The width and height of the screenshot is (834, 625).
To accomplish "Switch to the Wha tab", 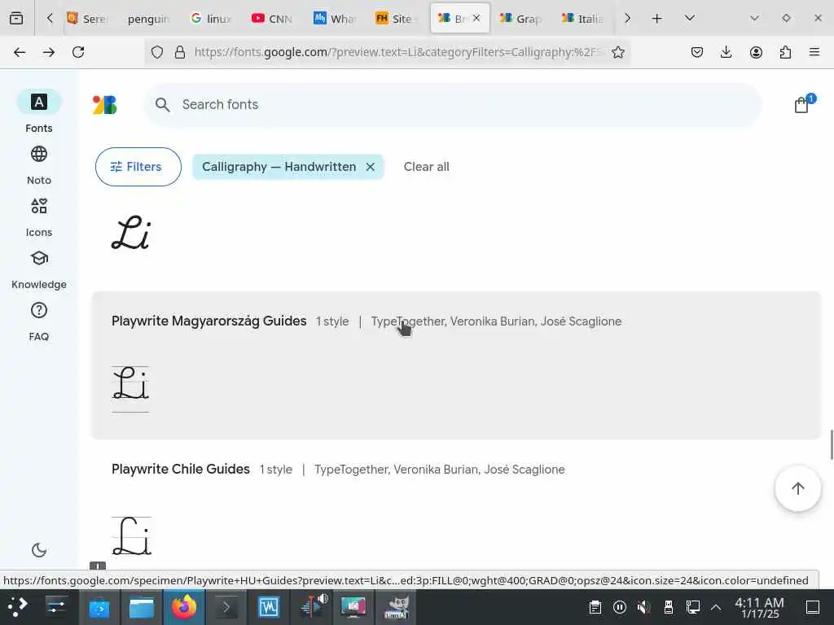I will 335,19.
